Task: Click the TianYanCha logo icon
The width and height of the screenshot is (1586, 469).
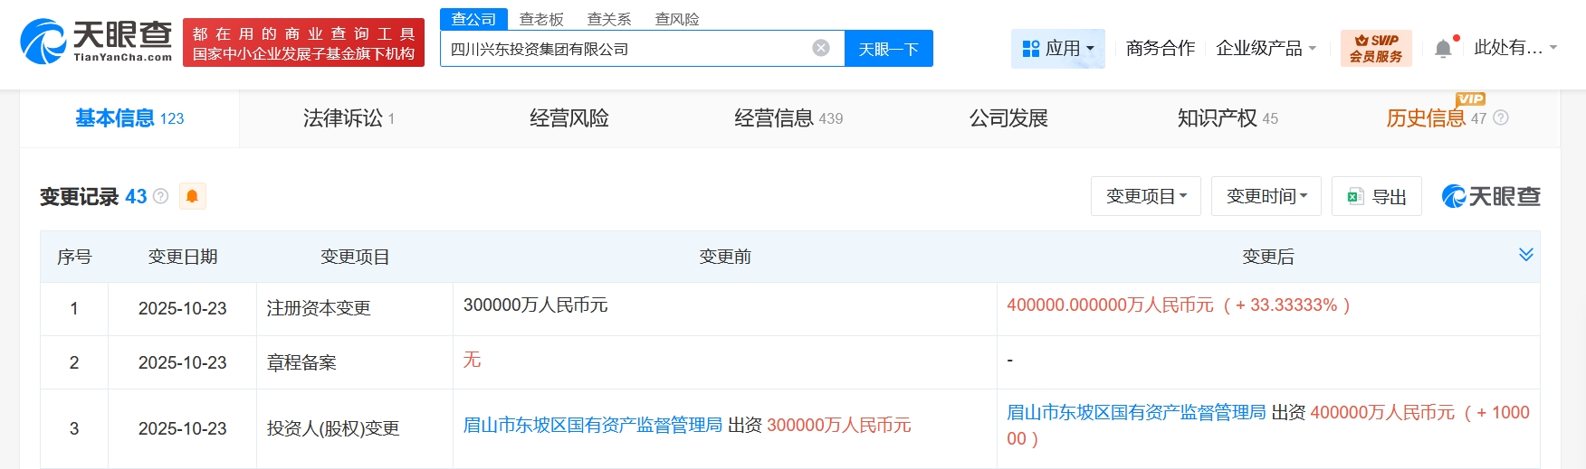Action: 43,42
